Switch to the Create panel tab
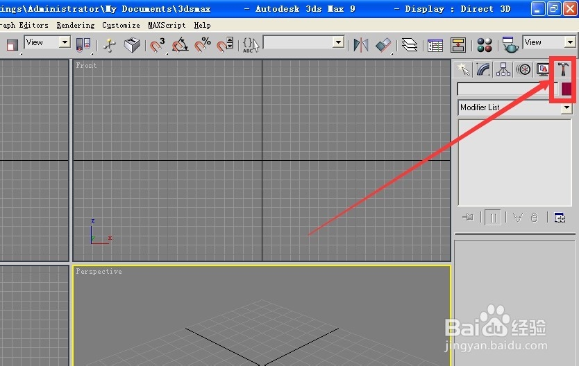 point(464,69)
